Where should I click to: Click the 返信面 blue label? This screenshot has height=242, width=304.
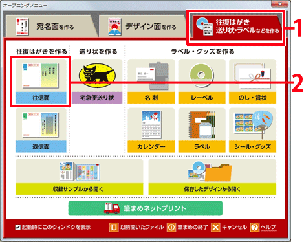(41, 147)
